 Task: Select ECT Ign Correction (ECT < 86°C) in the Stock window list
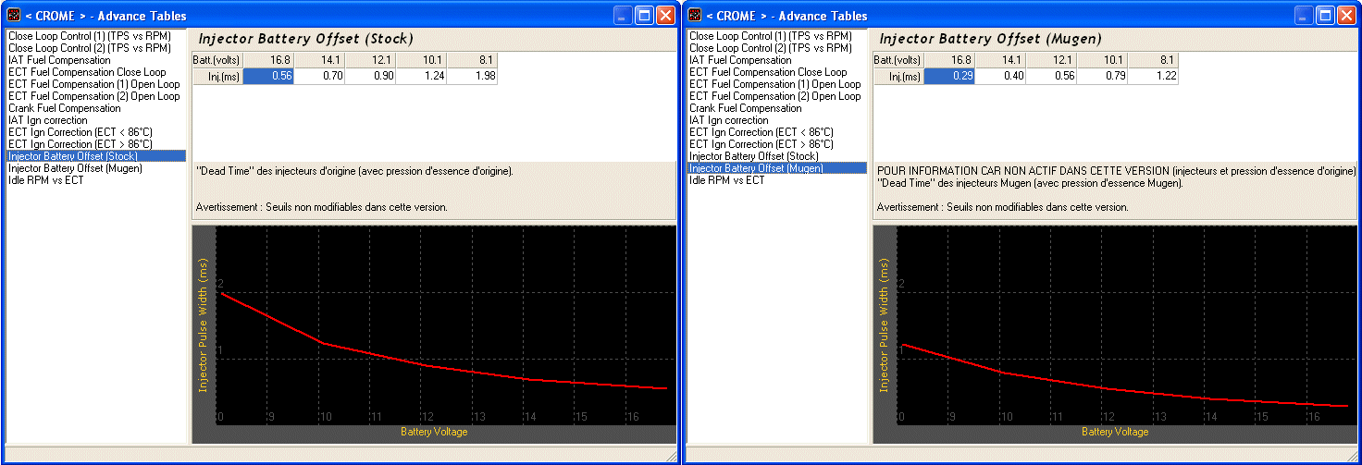point(80,132)
